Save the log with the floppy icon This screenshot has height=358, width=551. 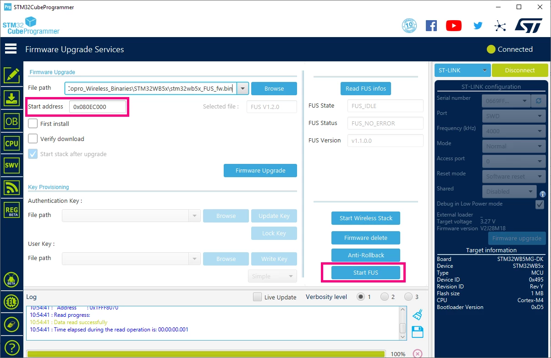pyautogui.click(x=417, y=332)
